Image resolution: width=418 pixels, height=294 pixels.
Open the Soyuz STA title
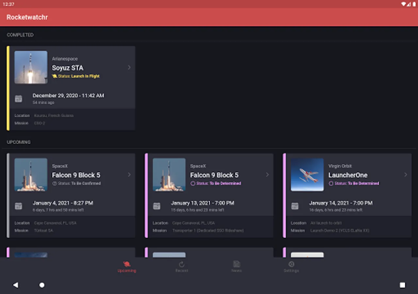point(68,68)
